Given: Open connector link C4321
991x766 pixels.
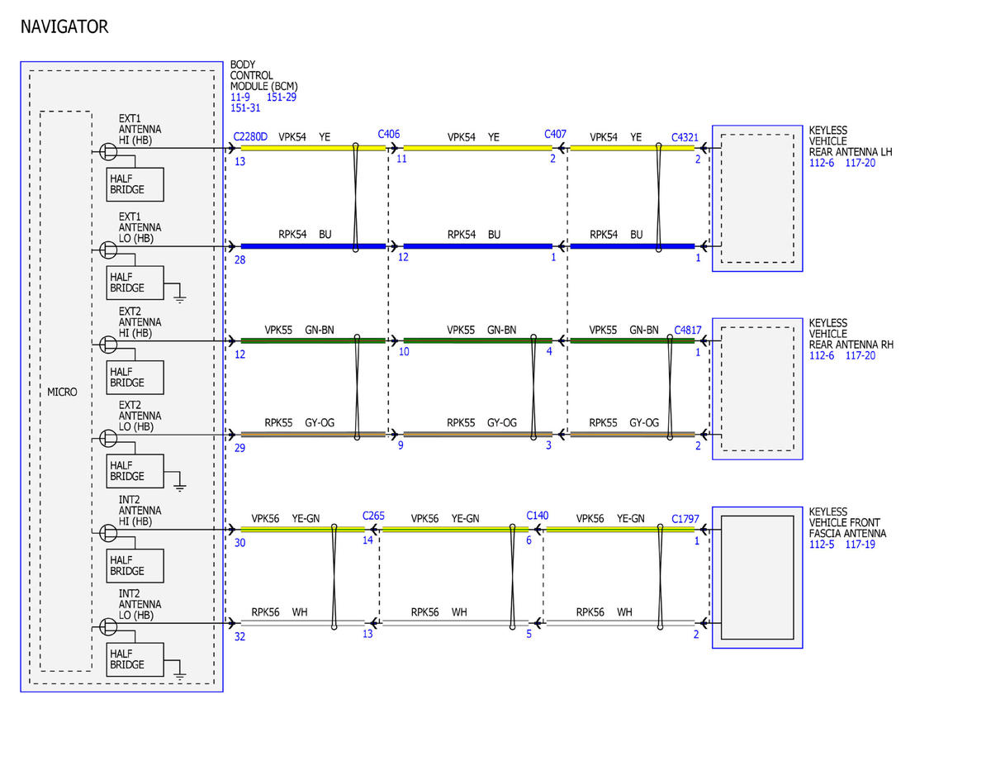Looking at the screenshot, I should (x=685, y=136).
